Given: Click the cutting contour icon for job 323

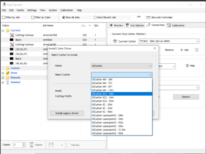Looking at the screenshot, I should 12,44.
